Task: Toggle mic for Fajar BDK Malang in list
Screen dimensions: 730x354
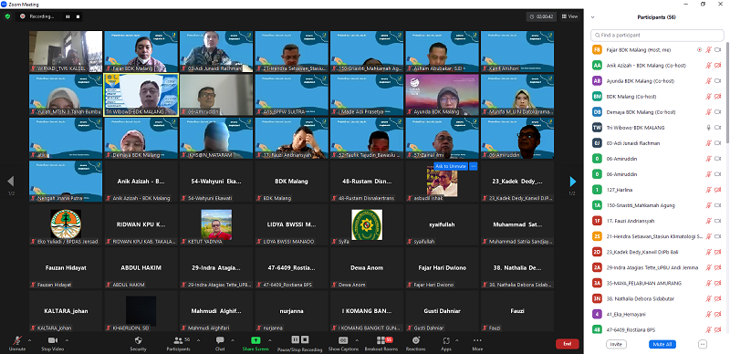Action: 709,50
